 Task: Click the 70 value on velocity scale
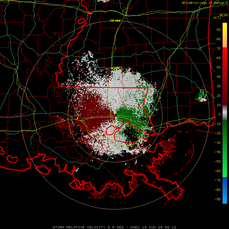coord(219,49)
